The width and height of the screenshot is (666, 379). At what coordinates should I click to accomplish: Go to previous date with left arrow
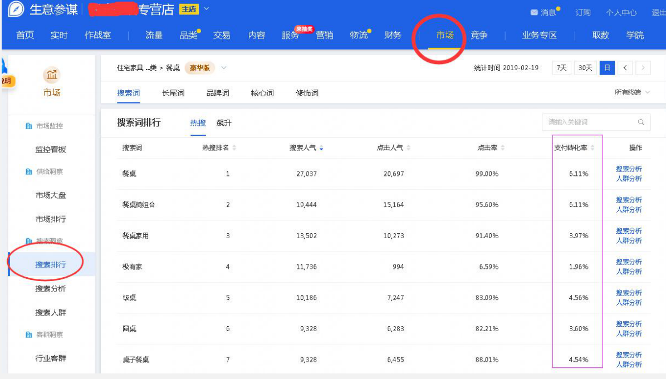click(625, 68)
